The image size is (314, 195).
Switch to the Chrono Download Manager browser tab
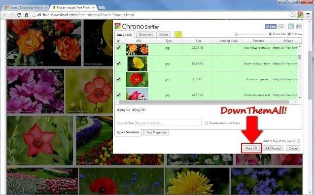pyautogui.click(x=26, y=7)
